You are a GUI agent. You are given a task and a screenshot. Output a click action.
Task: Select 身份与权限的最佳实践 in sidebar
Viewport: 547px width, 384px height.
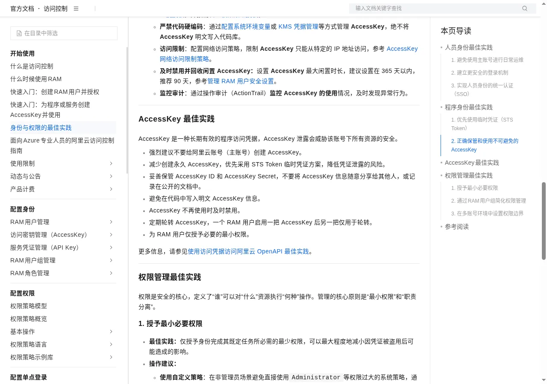click(41, 128)
